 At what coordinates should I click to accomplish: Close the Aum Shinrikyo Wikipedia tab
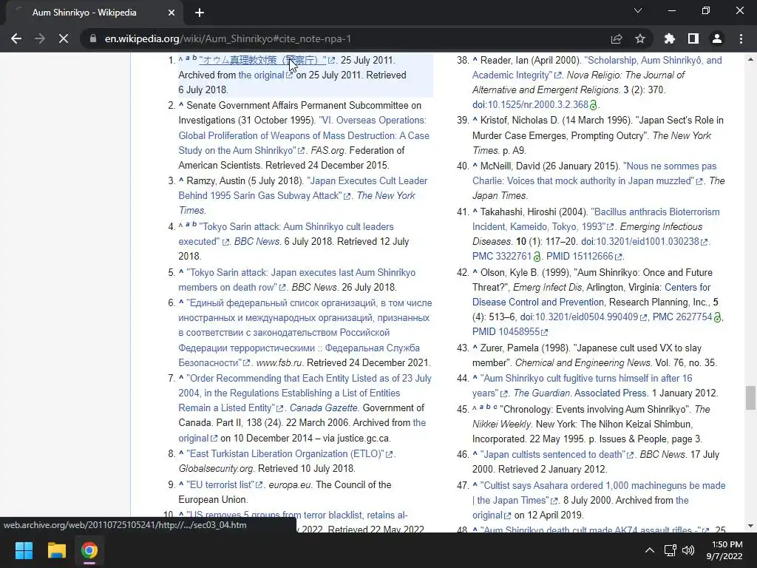[172, 13]
